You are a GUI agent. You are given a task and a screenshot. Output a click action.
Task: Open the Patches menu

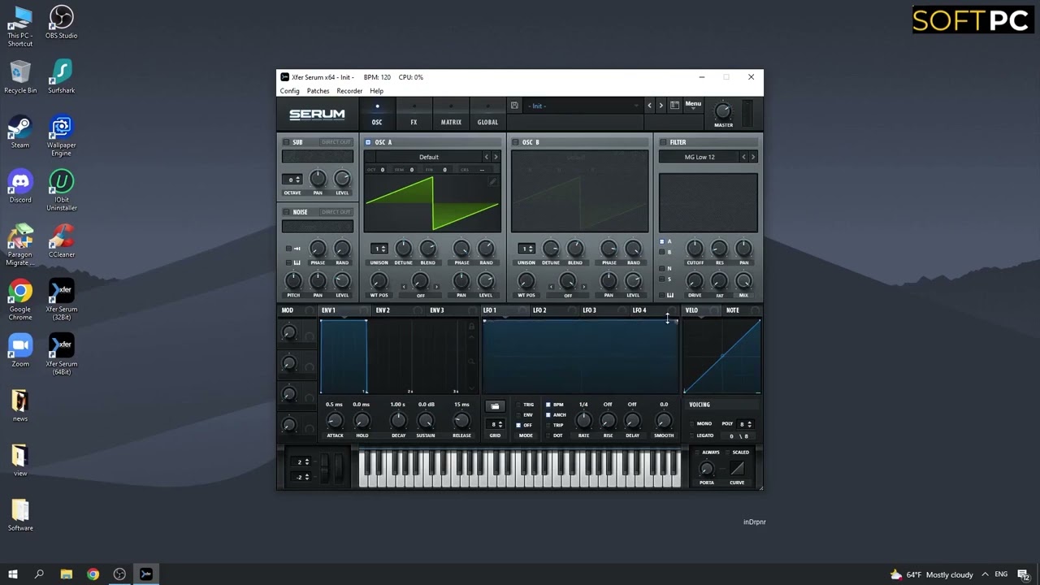[x=318, y=91]
